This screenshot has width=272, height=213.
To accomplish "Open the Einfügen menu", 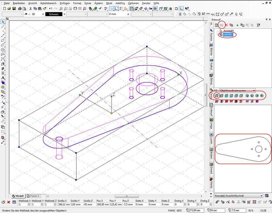I will pos(65,3).
